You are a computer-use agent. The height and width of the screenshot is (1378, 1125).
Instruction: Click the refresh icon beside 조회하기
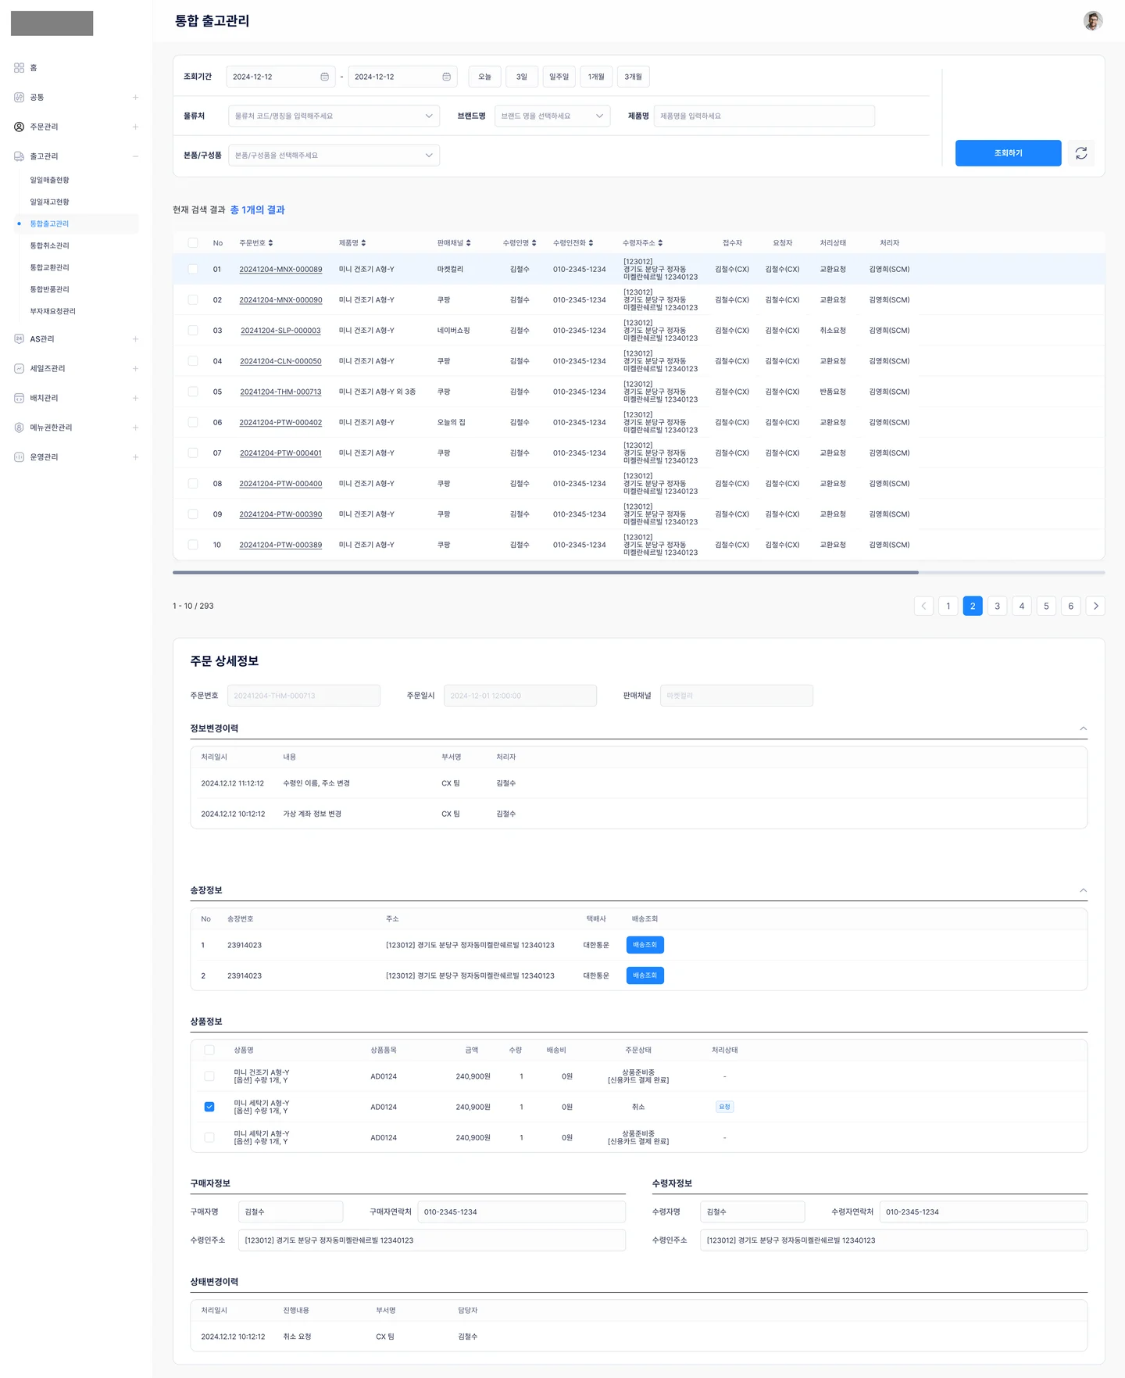click(1081, 153)
